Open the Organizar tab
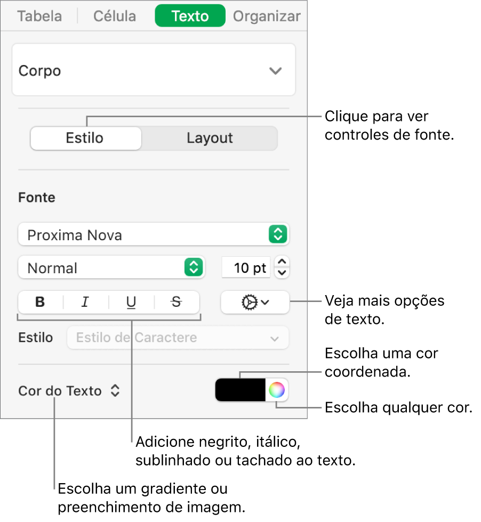481x522 pixels. click(x=267, y=16)
